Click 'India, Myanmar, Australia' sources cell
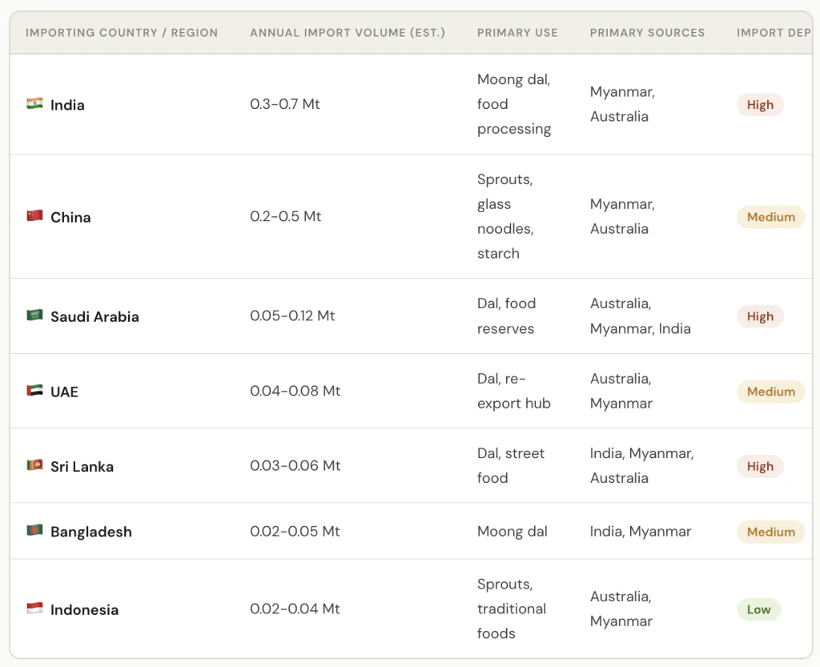The image size is (820, 667). coord(641,466)
